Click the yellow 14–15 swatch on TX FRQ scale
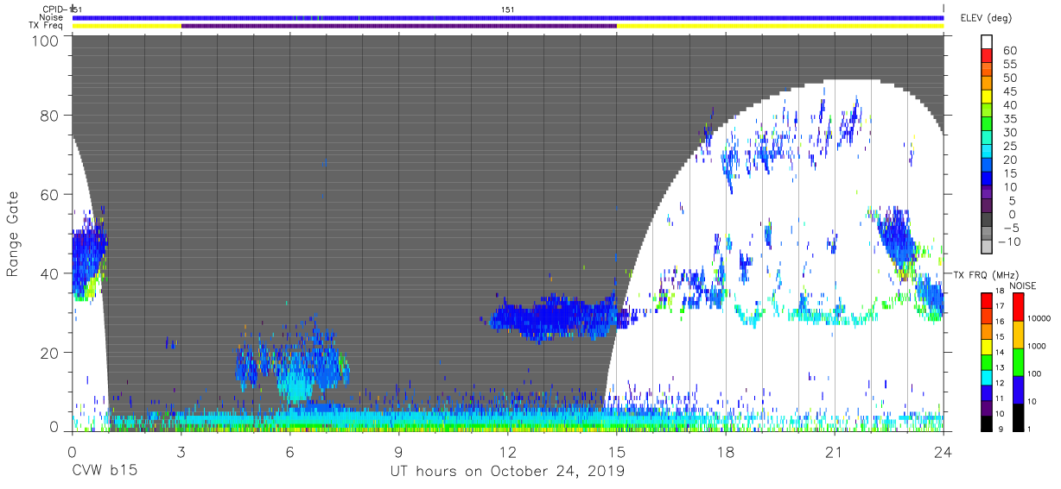The height and width of the screenshot is (489, 1061). 986,346
